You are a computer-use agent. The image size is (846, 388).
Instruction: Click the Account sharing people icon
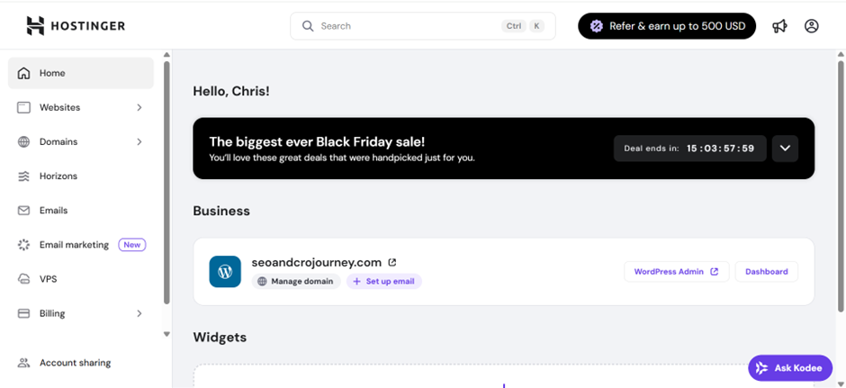tap(23, 363)
